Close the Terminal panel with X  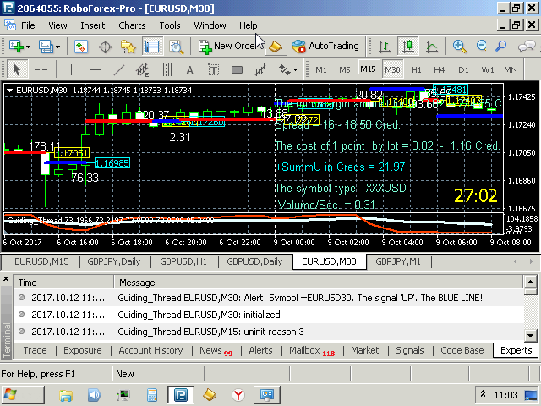tap(6, 278)
